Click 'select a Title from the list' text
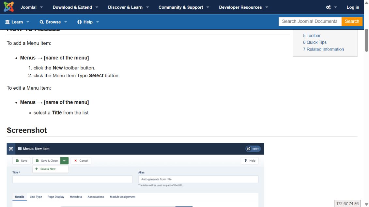Viewport: 369px width, 207px height. (61, 113)
